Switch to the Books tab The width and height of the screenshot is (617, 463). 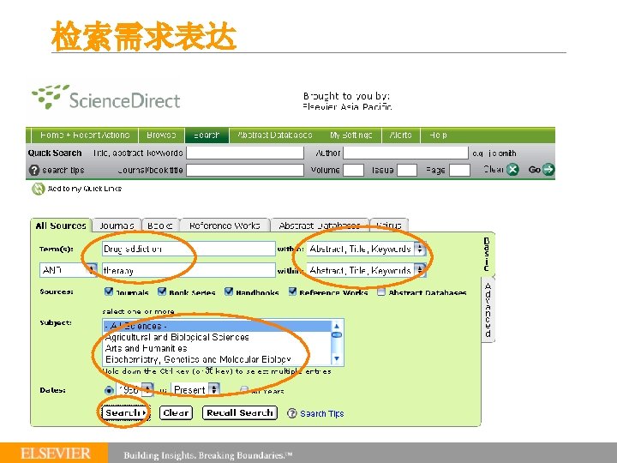click(x=160, y=225)
